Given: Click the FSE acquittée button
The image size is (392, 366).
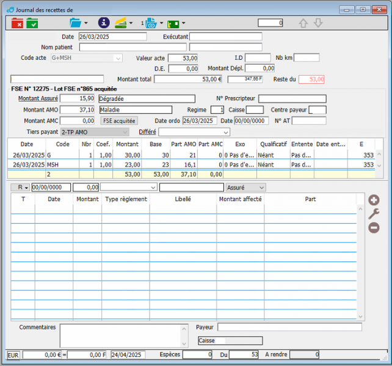Looking at the screenshot, I should 119,121.
